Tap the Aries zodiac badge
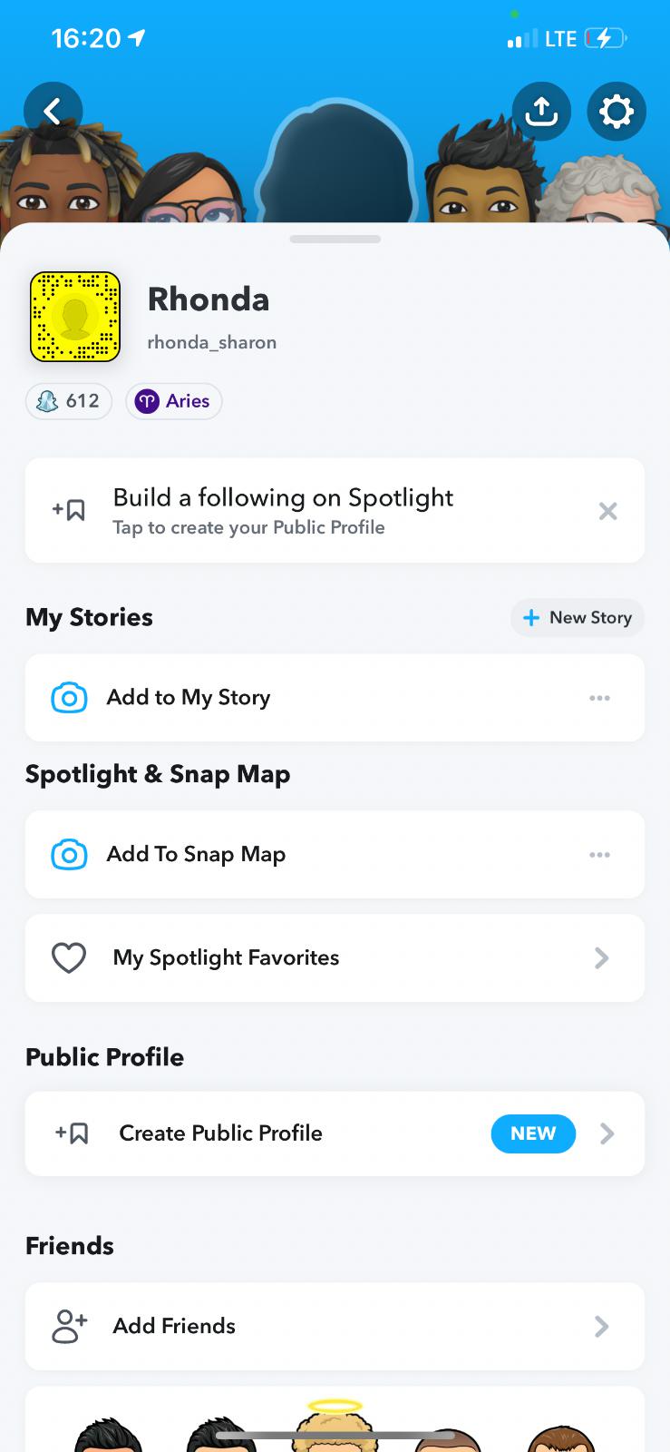The height and width of the screenshot is (1452, 670). (174, 401)
